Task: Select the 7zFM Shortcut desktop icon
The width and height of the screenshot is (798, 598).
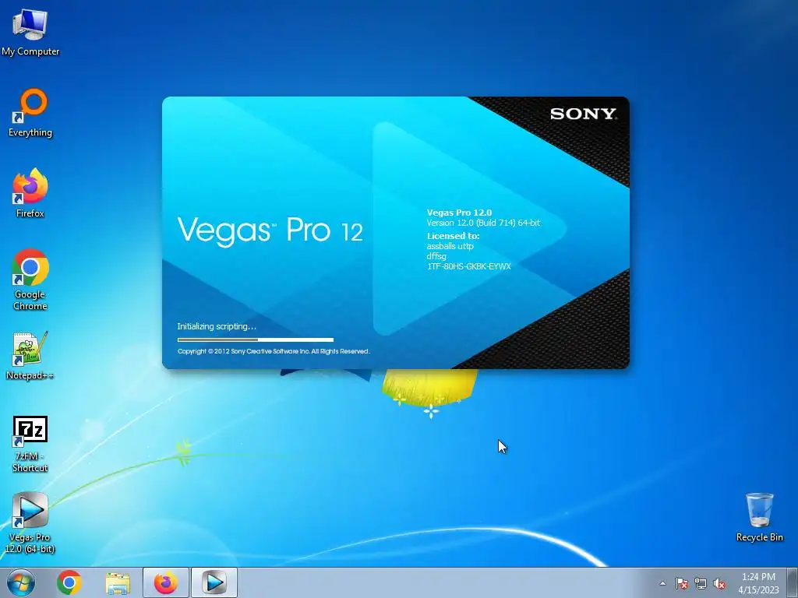Action: pos(30,444)
